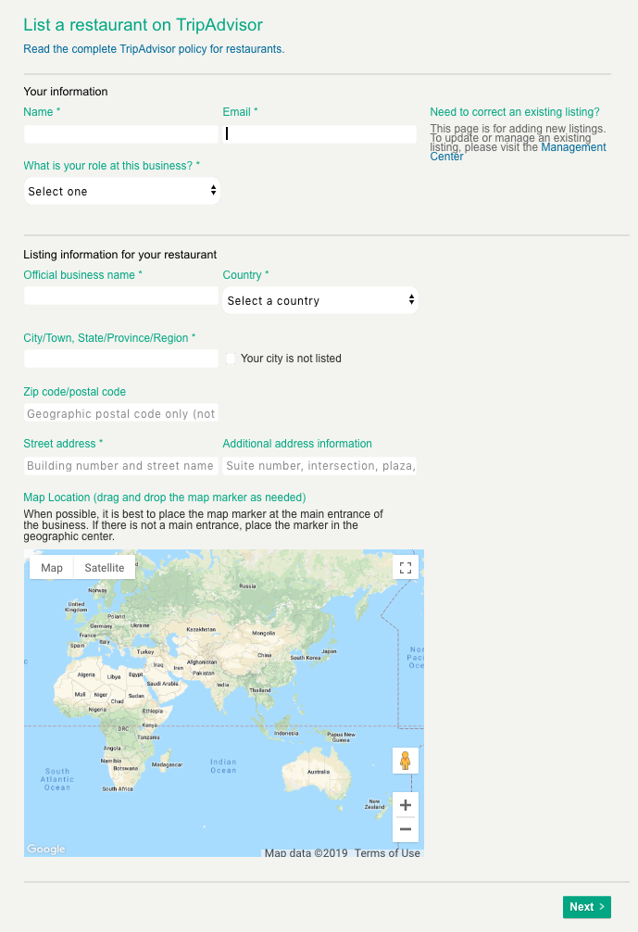638x932 pixels.
Task: Open map Terms of Use link
Action: pyautogui.click(x=387, y=852)
